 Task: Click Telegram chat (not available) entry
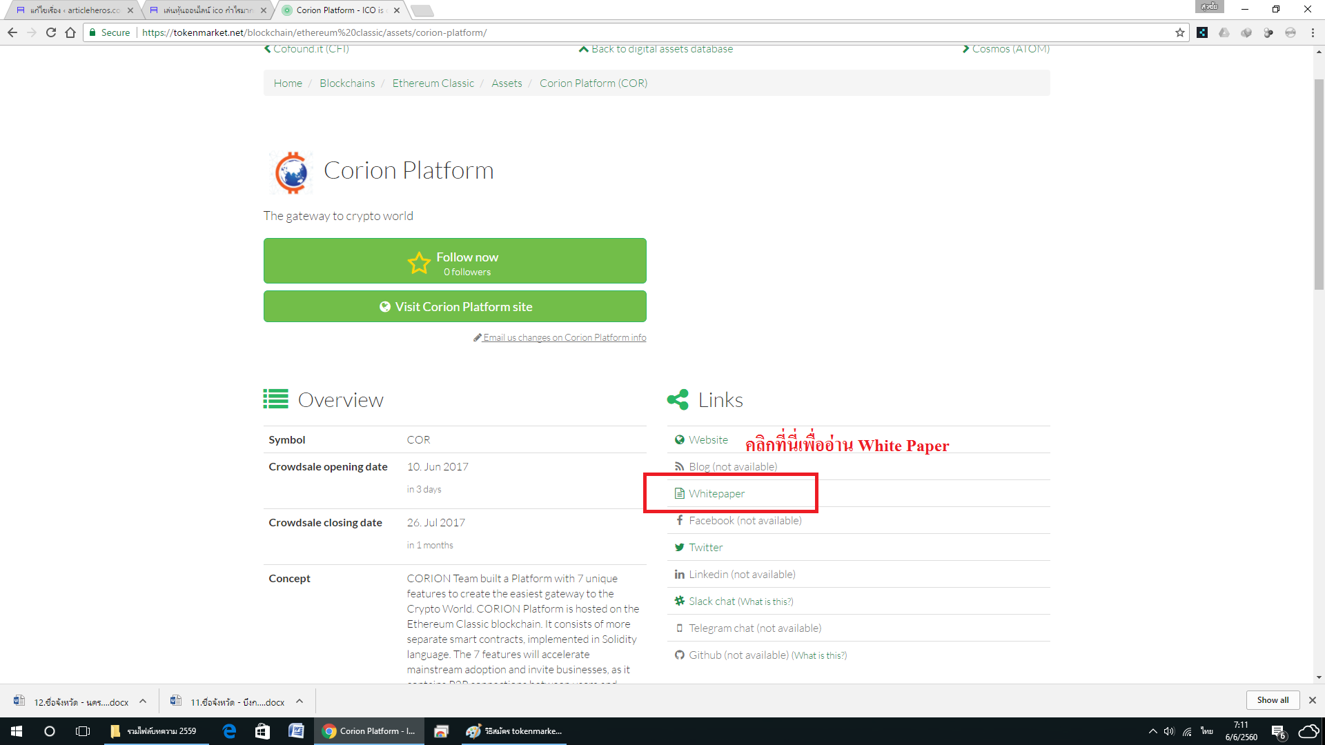[754, 628]
